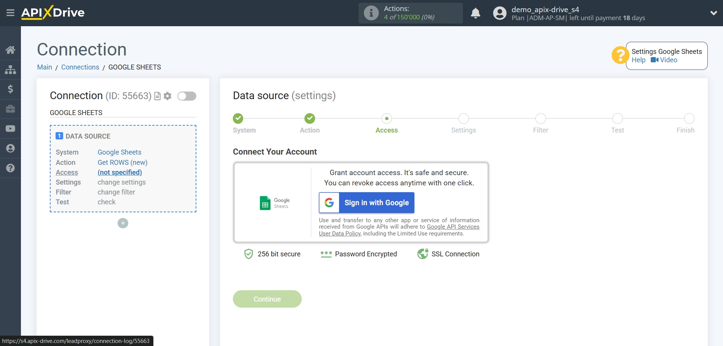Click the SSL Connection globe icon
723x346 pixels.
(423, 254)
